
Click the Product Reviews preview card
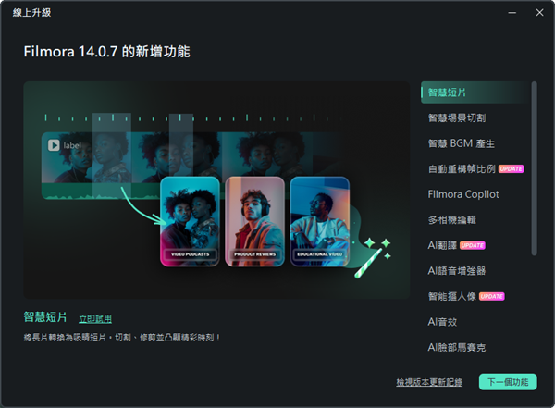pyautogui.click(x=255, y=222)
